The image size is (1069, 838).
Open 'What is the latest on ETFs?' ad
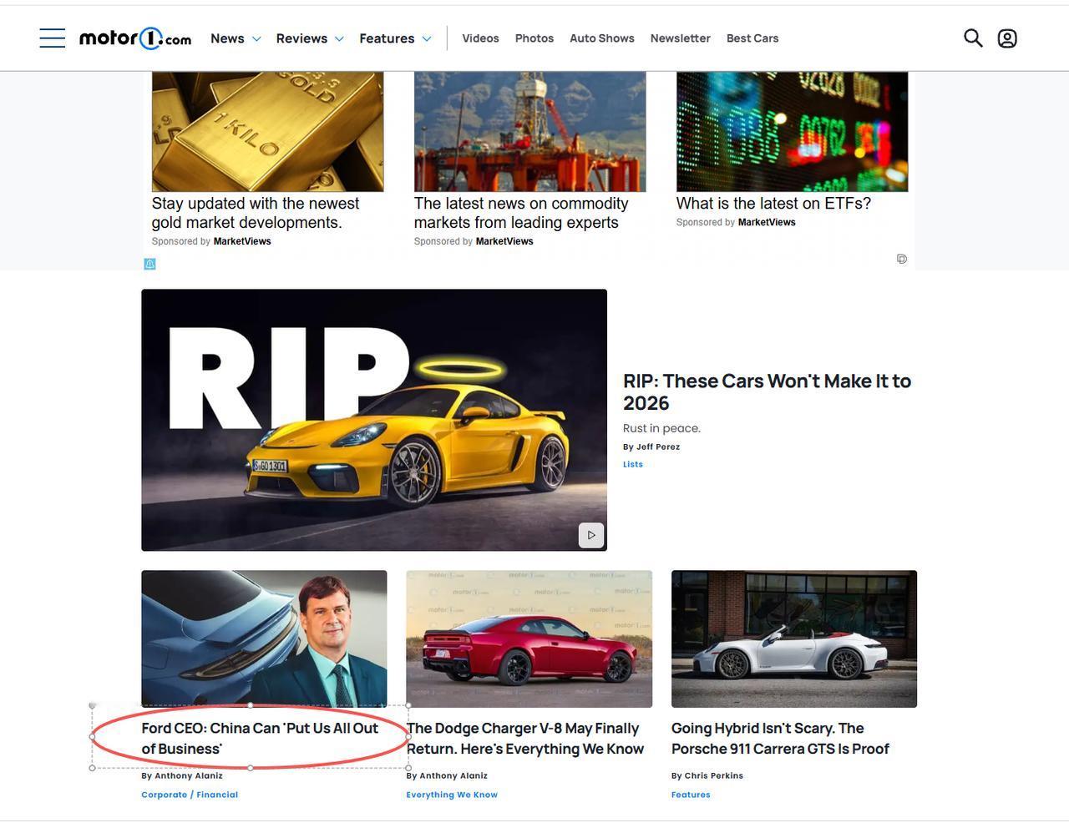coord(773,204)
